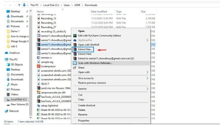Click the samiaa cv document icon

(x=39, y=58)
